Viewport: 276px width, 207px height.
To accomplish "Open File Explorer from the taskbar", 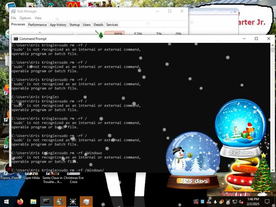I will [x=33, y=202].
